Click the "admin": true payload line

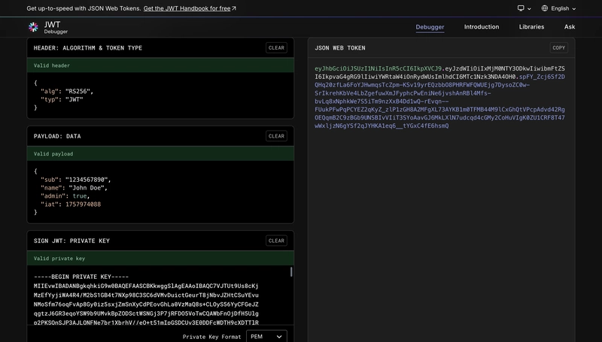65,196
